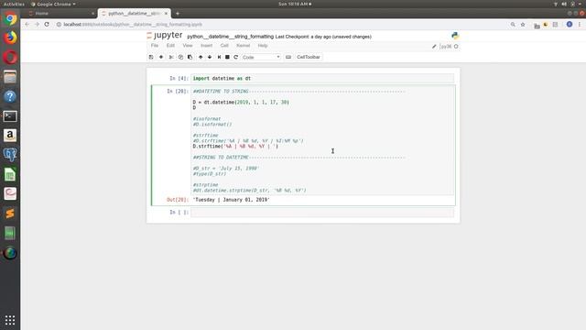Switch to the Home browser tab
Screen dimensions: 586x330
click(61, 14)
